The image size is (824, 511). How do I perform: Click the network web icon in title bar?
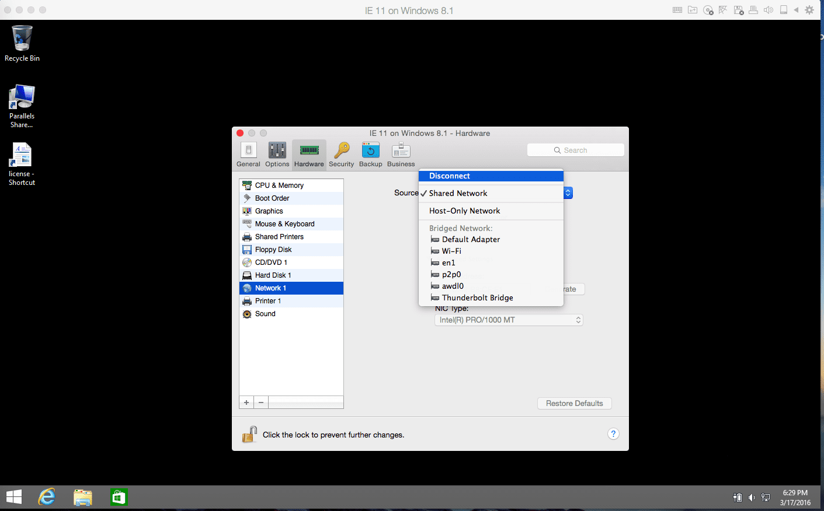[x=723, y=10]
